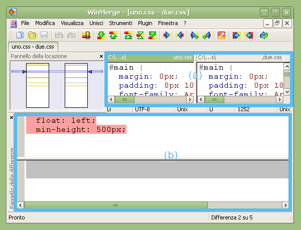This screenshot has height=230, width=301.
Task: Copy the difference to the left
Action: point(180,35)
